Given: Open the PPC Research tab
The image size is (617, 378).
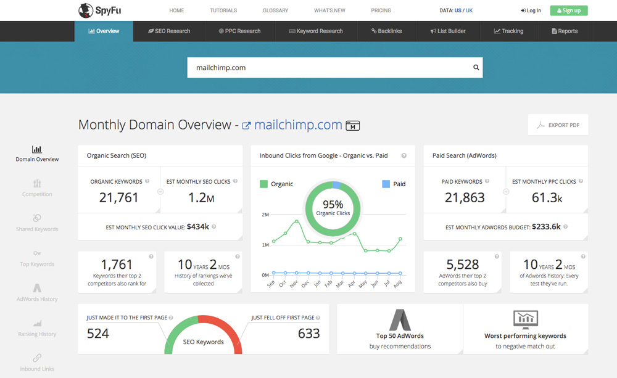Looking at the screenshot, I should click(239, 31).
